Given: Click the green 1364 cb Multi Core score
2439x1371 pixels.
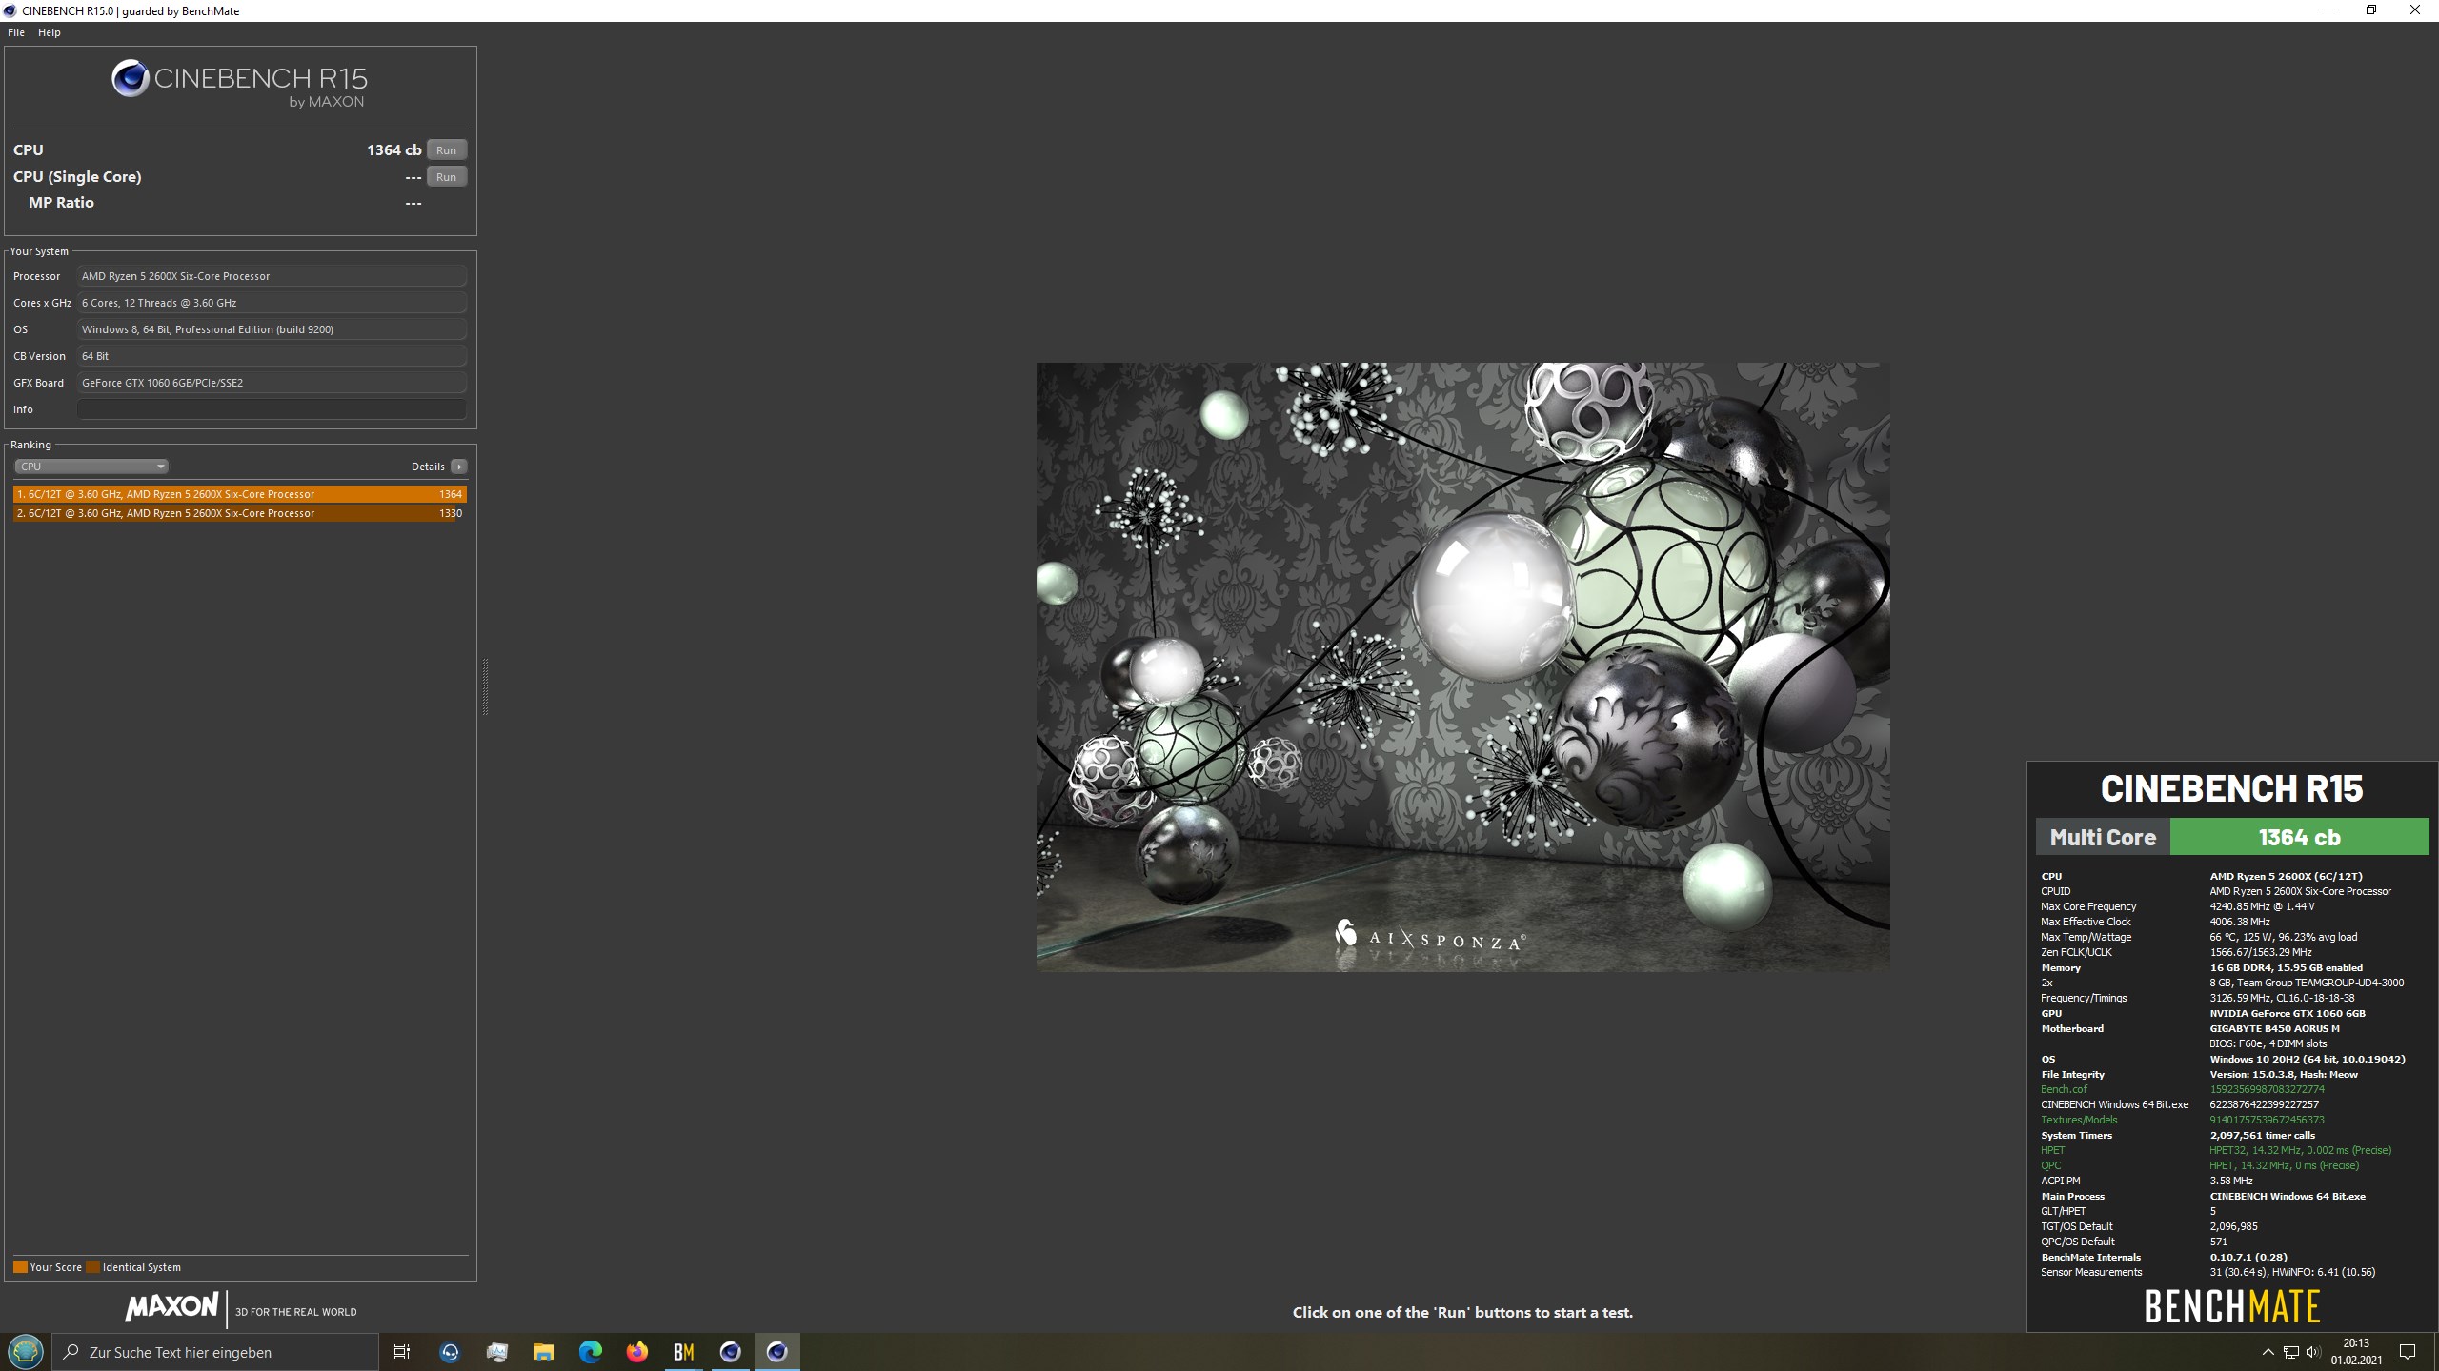Looking at the screenshot, I should click(2299, 838).
